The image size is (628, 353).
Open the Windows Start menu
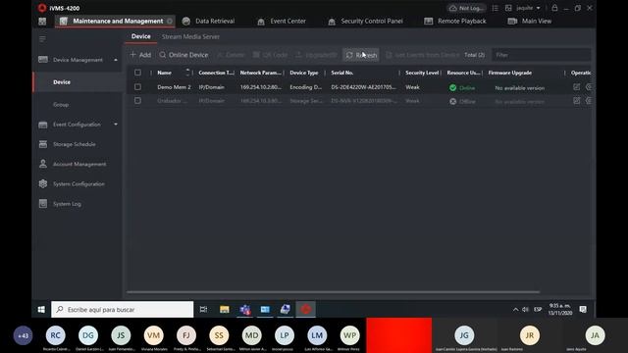41,310
